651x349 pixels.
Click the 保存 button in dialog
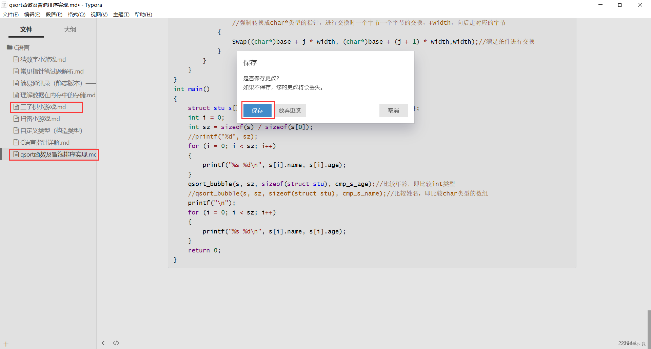[x=257, y=110]
